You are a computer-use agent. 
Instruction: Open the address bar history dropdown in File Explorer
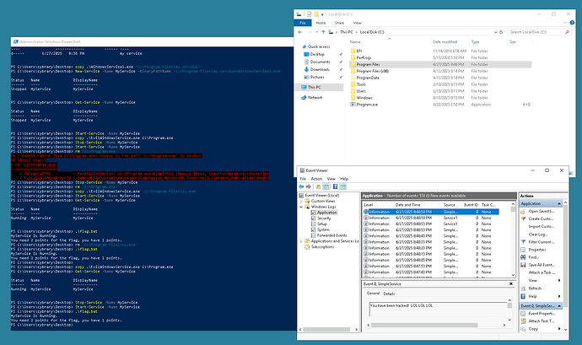(x=495, y=32)
